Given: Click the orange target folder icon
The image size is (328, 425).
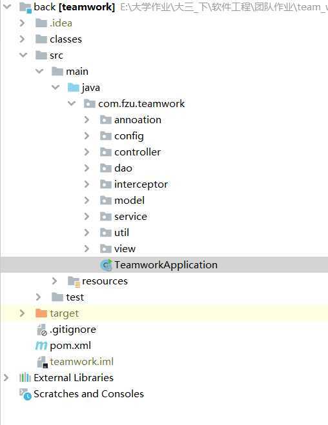Looking at the screenshot, I should point(41,313).
